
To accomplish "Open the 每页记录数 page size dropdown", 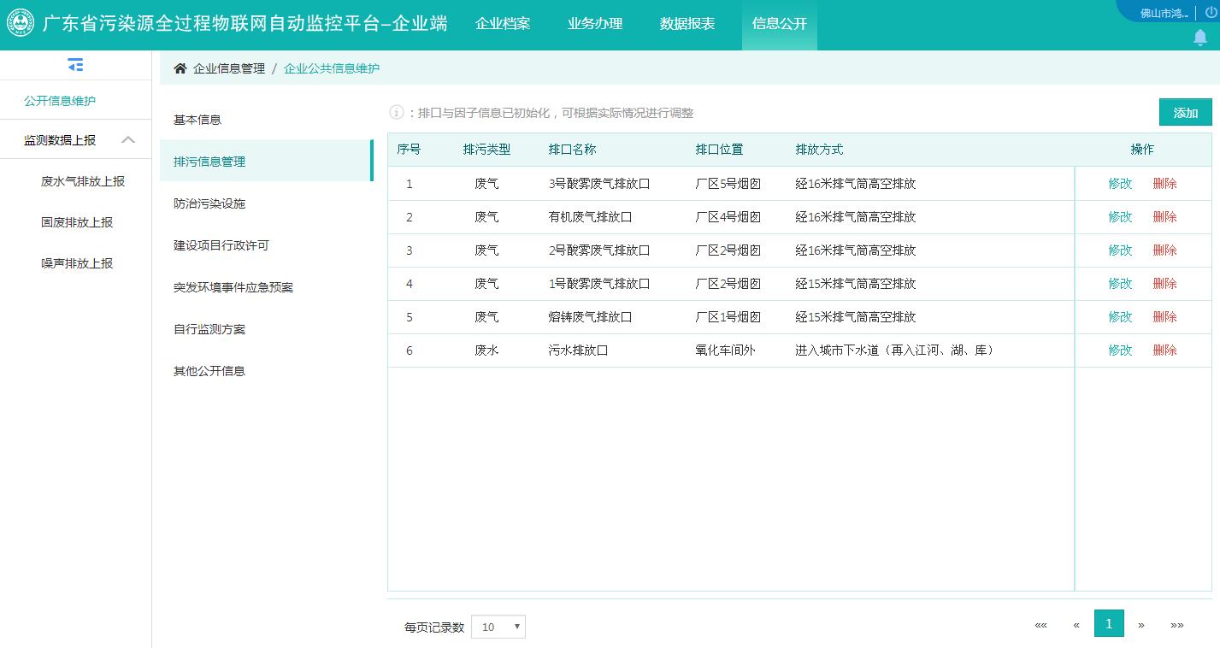I will tap(498, 627).
